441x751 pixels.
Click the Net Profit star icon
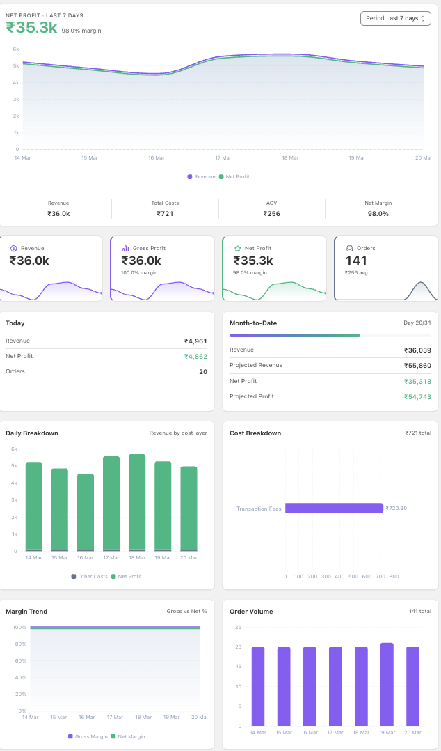tap(238, 248)
